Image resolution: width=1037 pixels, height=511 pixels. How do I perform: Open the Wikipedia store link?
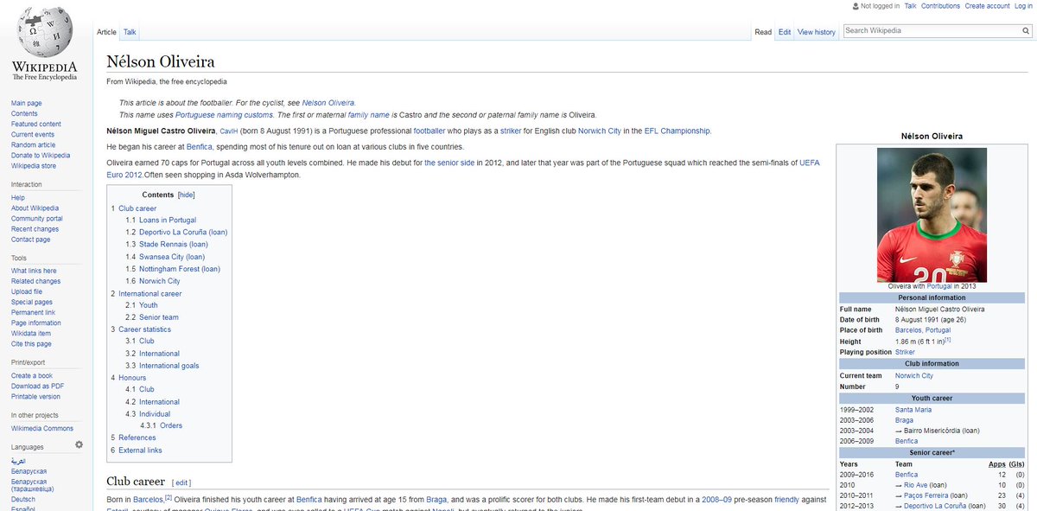pyautogui.click(x=34, y=165)
